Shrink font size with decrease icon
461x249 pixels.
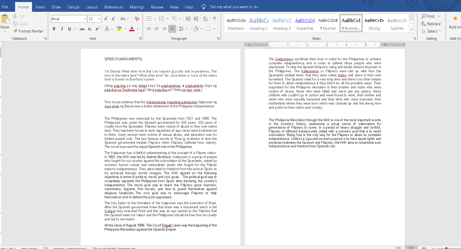pyautogui.click(x=113, y=19)
